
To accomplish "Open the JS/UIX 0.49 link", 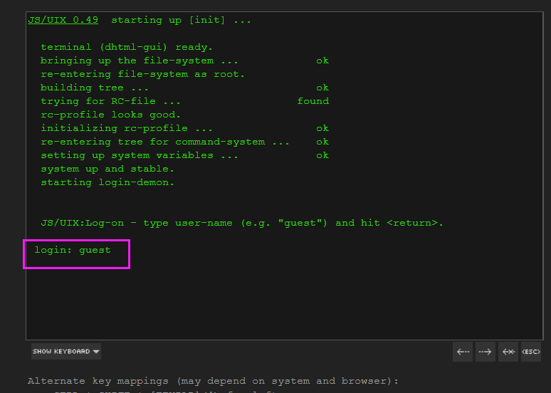I will point(63,20).
